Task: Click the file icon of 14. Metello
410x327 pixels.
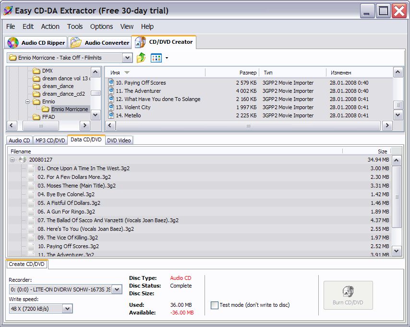Action: (x=111, y=115)
